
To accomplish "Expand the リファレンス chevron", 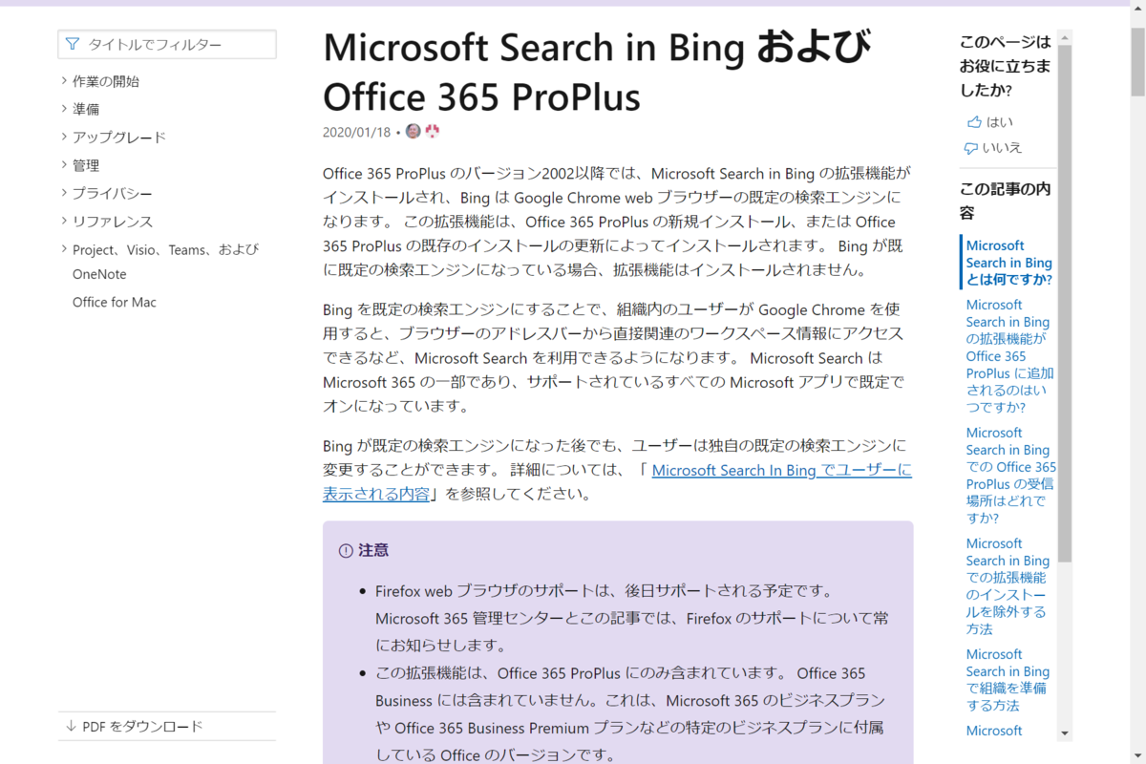I will click(64, 221).
